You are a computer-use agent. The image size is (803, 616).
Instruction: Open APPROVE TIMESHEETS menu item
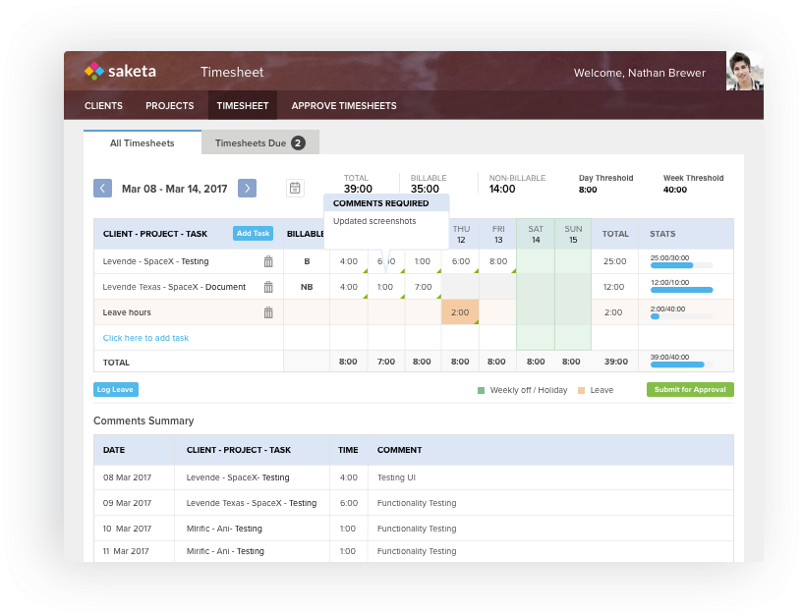click(344, 105)
